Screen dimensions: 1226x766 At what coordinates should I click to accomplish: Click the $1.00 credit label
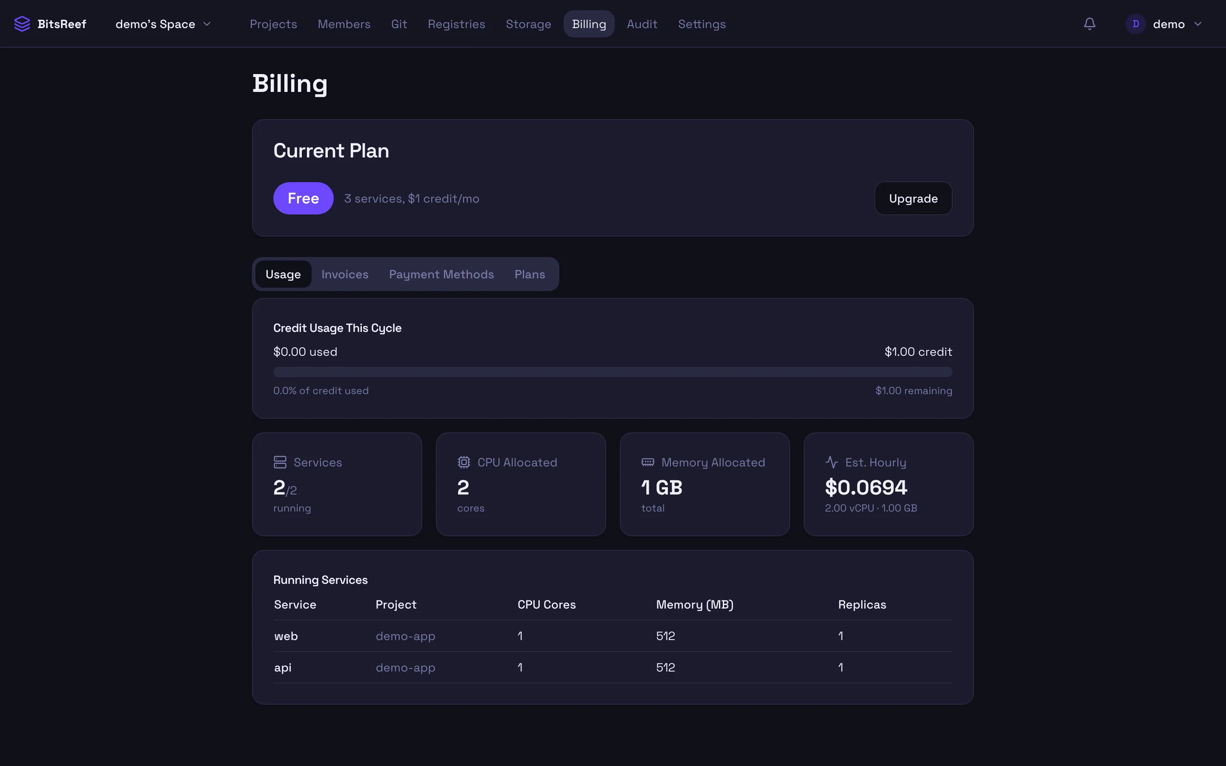pos(918,352)
